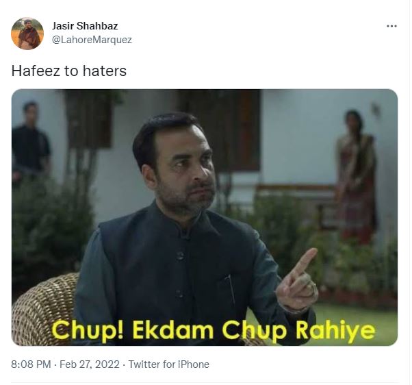Click the 8:08 PM timestamp

pos(31,364)
